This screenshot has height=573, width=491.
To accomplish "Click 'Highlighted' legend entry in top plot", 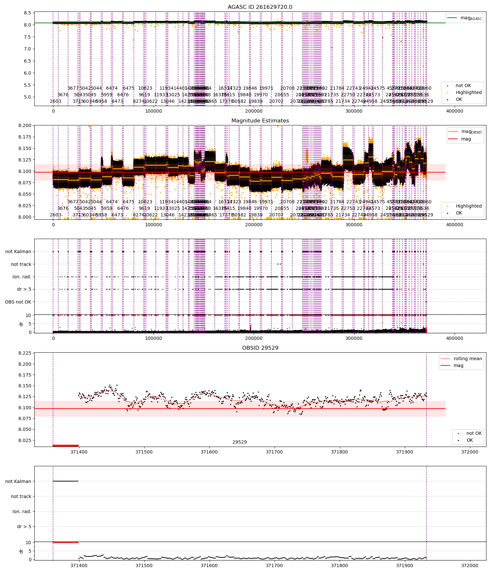I will tap(465, 92).
